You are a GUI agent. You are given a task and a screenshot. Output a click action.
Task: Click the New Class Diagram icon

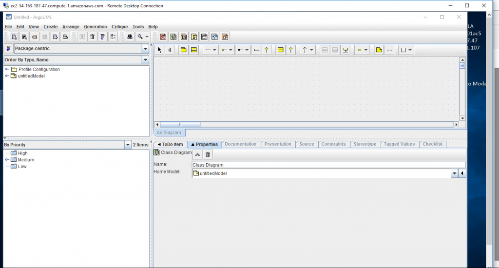click(173, 37)
